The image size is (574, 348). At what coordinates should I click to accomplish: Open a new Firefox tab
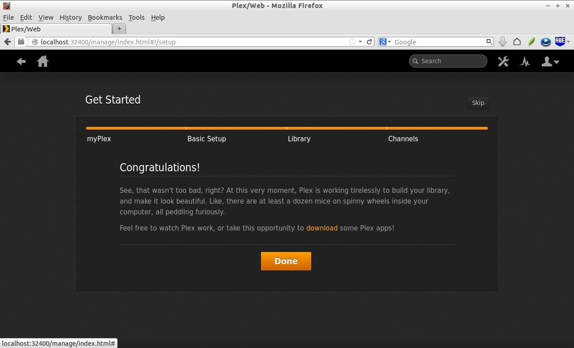pos(119,29)
